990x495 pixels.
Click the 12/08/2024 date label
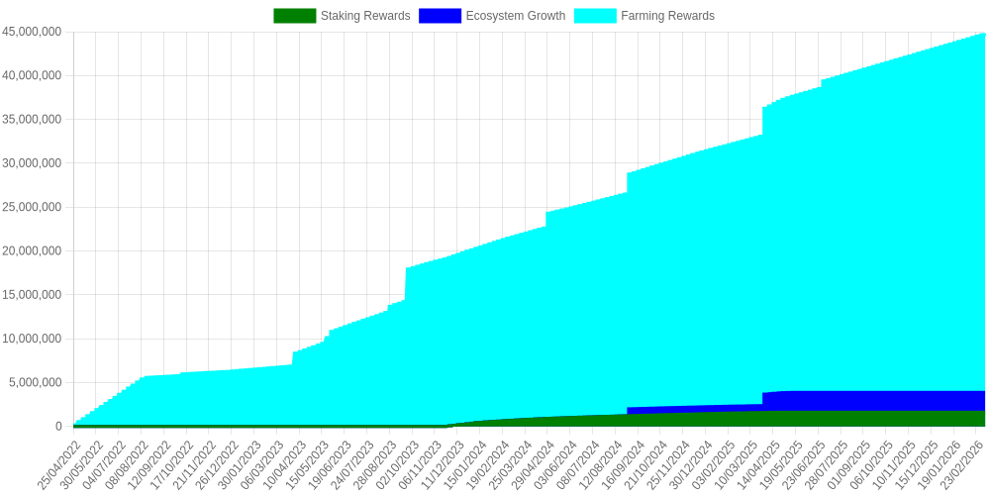[x=599, y=466]
